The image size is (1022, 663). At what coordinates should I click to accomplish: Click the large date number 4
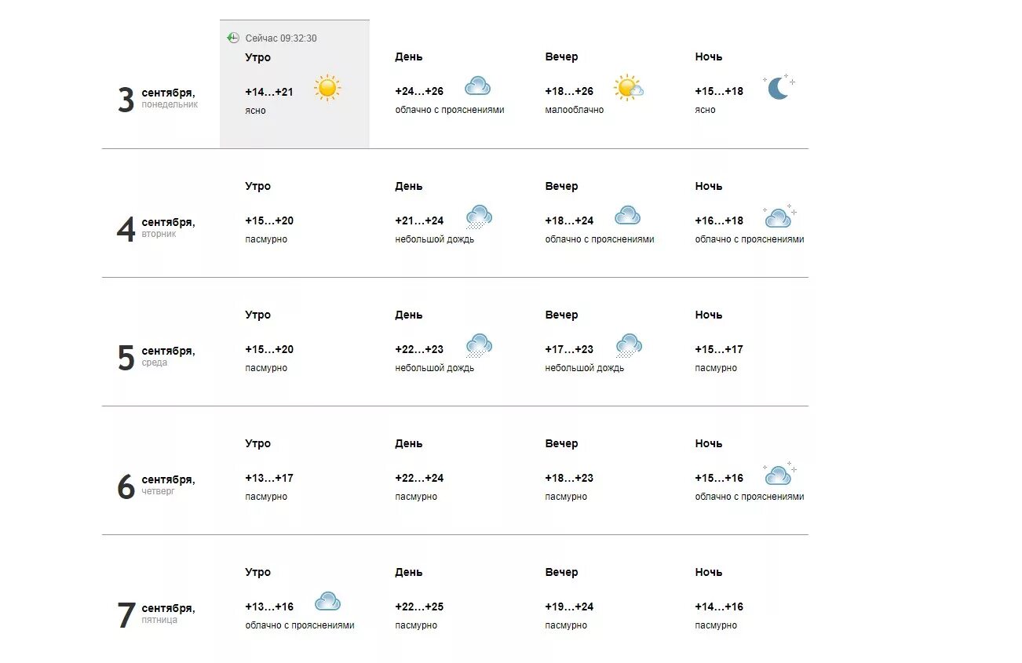click(x=126, y=229)
